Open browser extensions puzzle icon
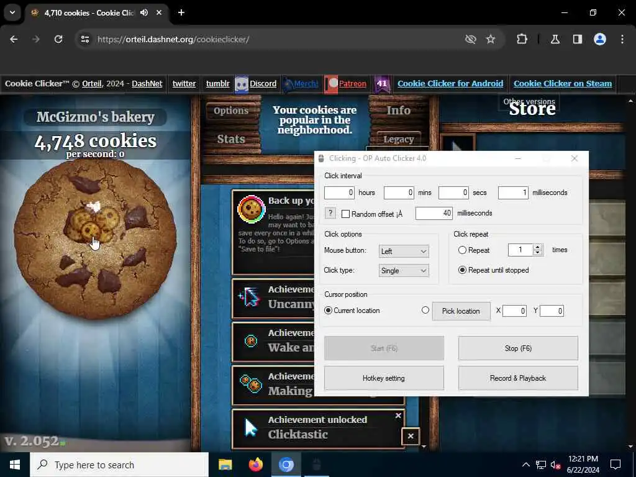This screenshot has width=636, height=477. tap(522, 39)
